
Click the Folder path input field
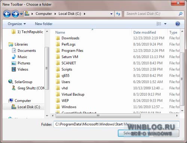point(116,124)
